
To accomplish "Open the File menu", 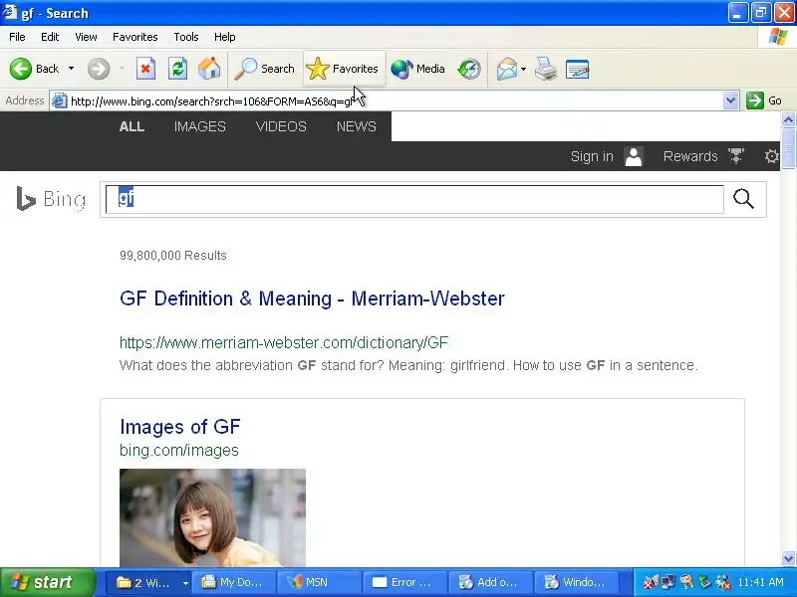I will 17,37.
